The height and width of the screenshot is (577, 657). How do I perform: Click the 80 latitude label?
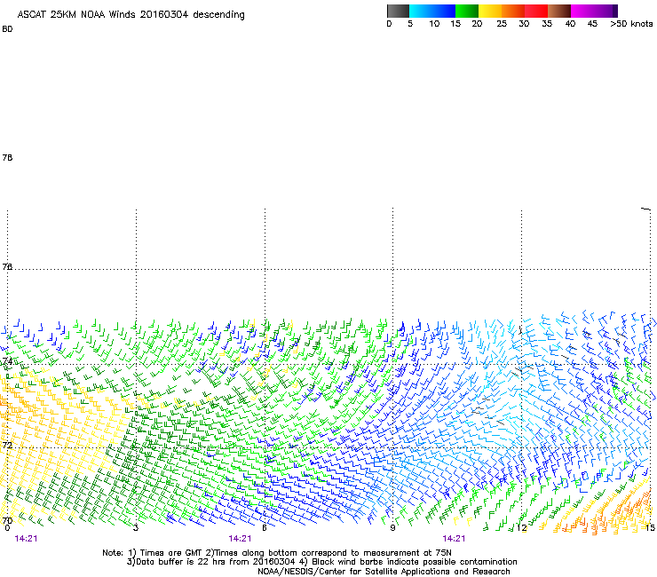pos(7,29)
